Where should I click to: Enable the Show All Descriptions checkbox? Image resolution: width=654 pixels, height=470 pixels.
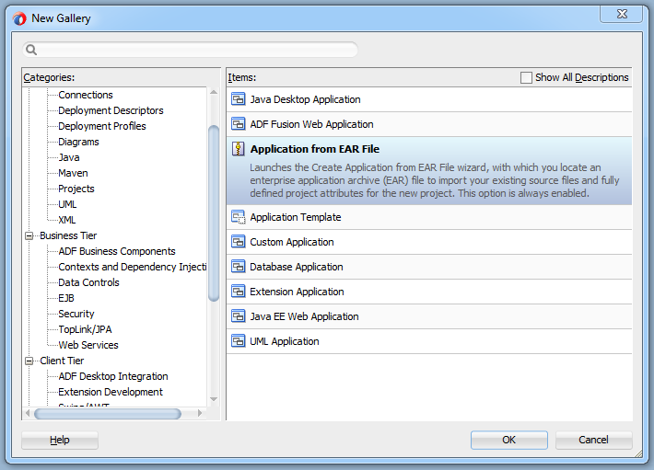coord(526,78)
